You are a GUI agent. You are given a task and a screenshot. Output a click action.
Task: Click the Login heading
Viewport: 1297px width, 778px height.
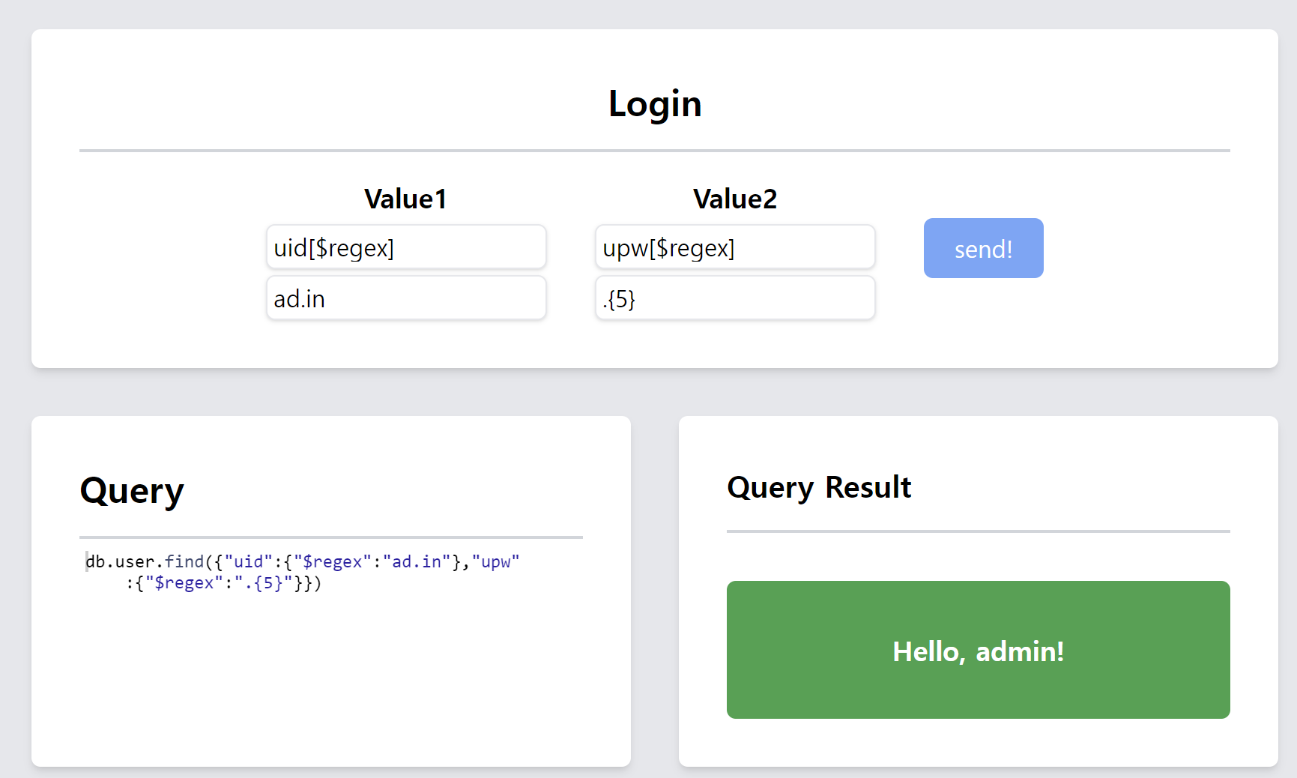click(655, 103)
